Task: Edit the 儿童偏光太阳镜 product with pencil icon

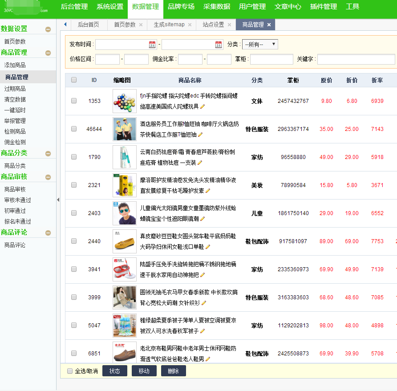Action: click(202, 219)
